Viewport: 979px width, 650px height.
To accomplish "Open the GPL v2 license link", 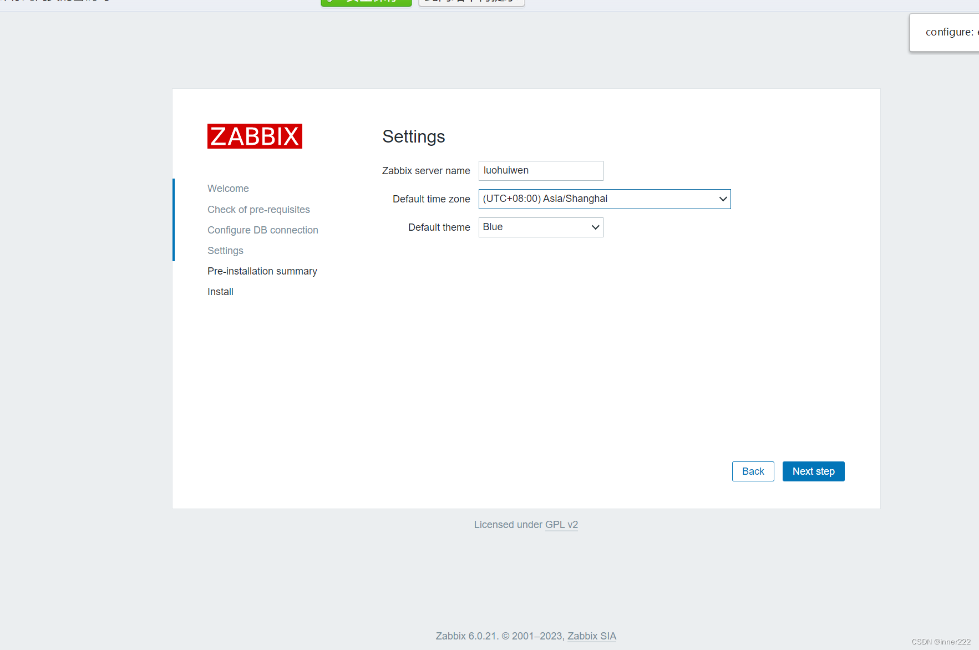I will (561, 525).
